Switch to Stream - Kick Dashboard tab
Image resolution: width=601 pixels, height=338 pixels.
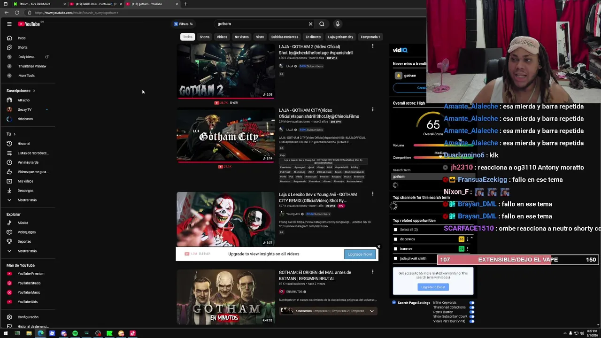[35, 4]
